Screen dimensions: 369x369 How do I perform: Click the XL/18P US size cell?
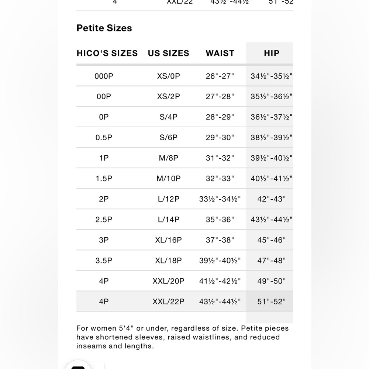(x=169, y=260)
